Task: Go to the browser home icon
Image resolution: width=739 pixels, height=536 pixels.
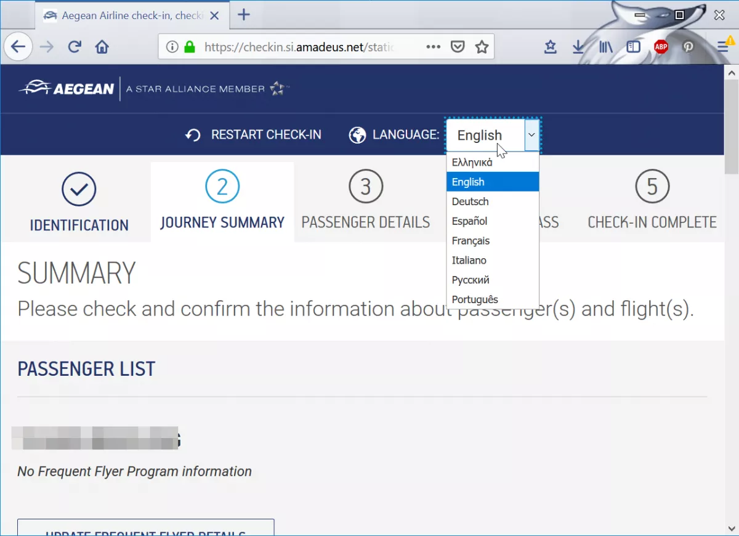Action: 102,47
